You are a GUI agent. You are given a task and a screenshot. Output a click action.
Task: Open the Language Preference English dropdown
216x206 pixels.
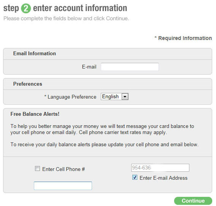[114, 96]
